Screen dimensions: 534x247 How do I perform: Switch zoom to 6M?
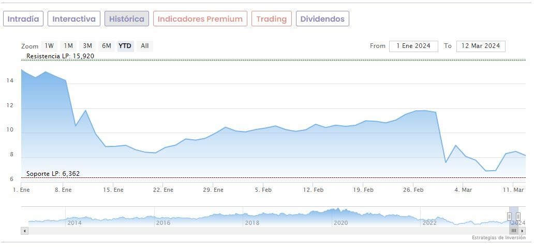click(x=107, y=46)
